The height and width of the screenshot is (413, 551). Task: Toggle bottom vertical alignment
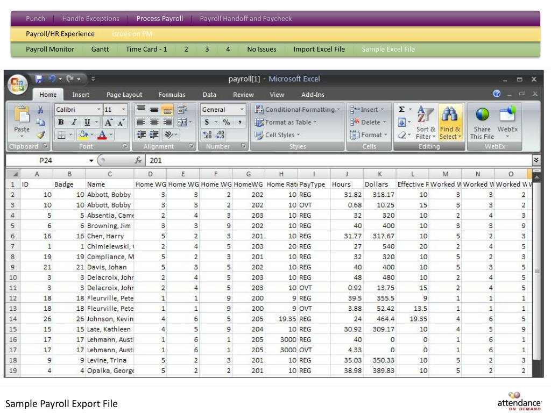pos(167,110)
